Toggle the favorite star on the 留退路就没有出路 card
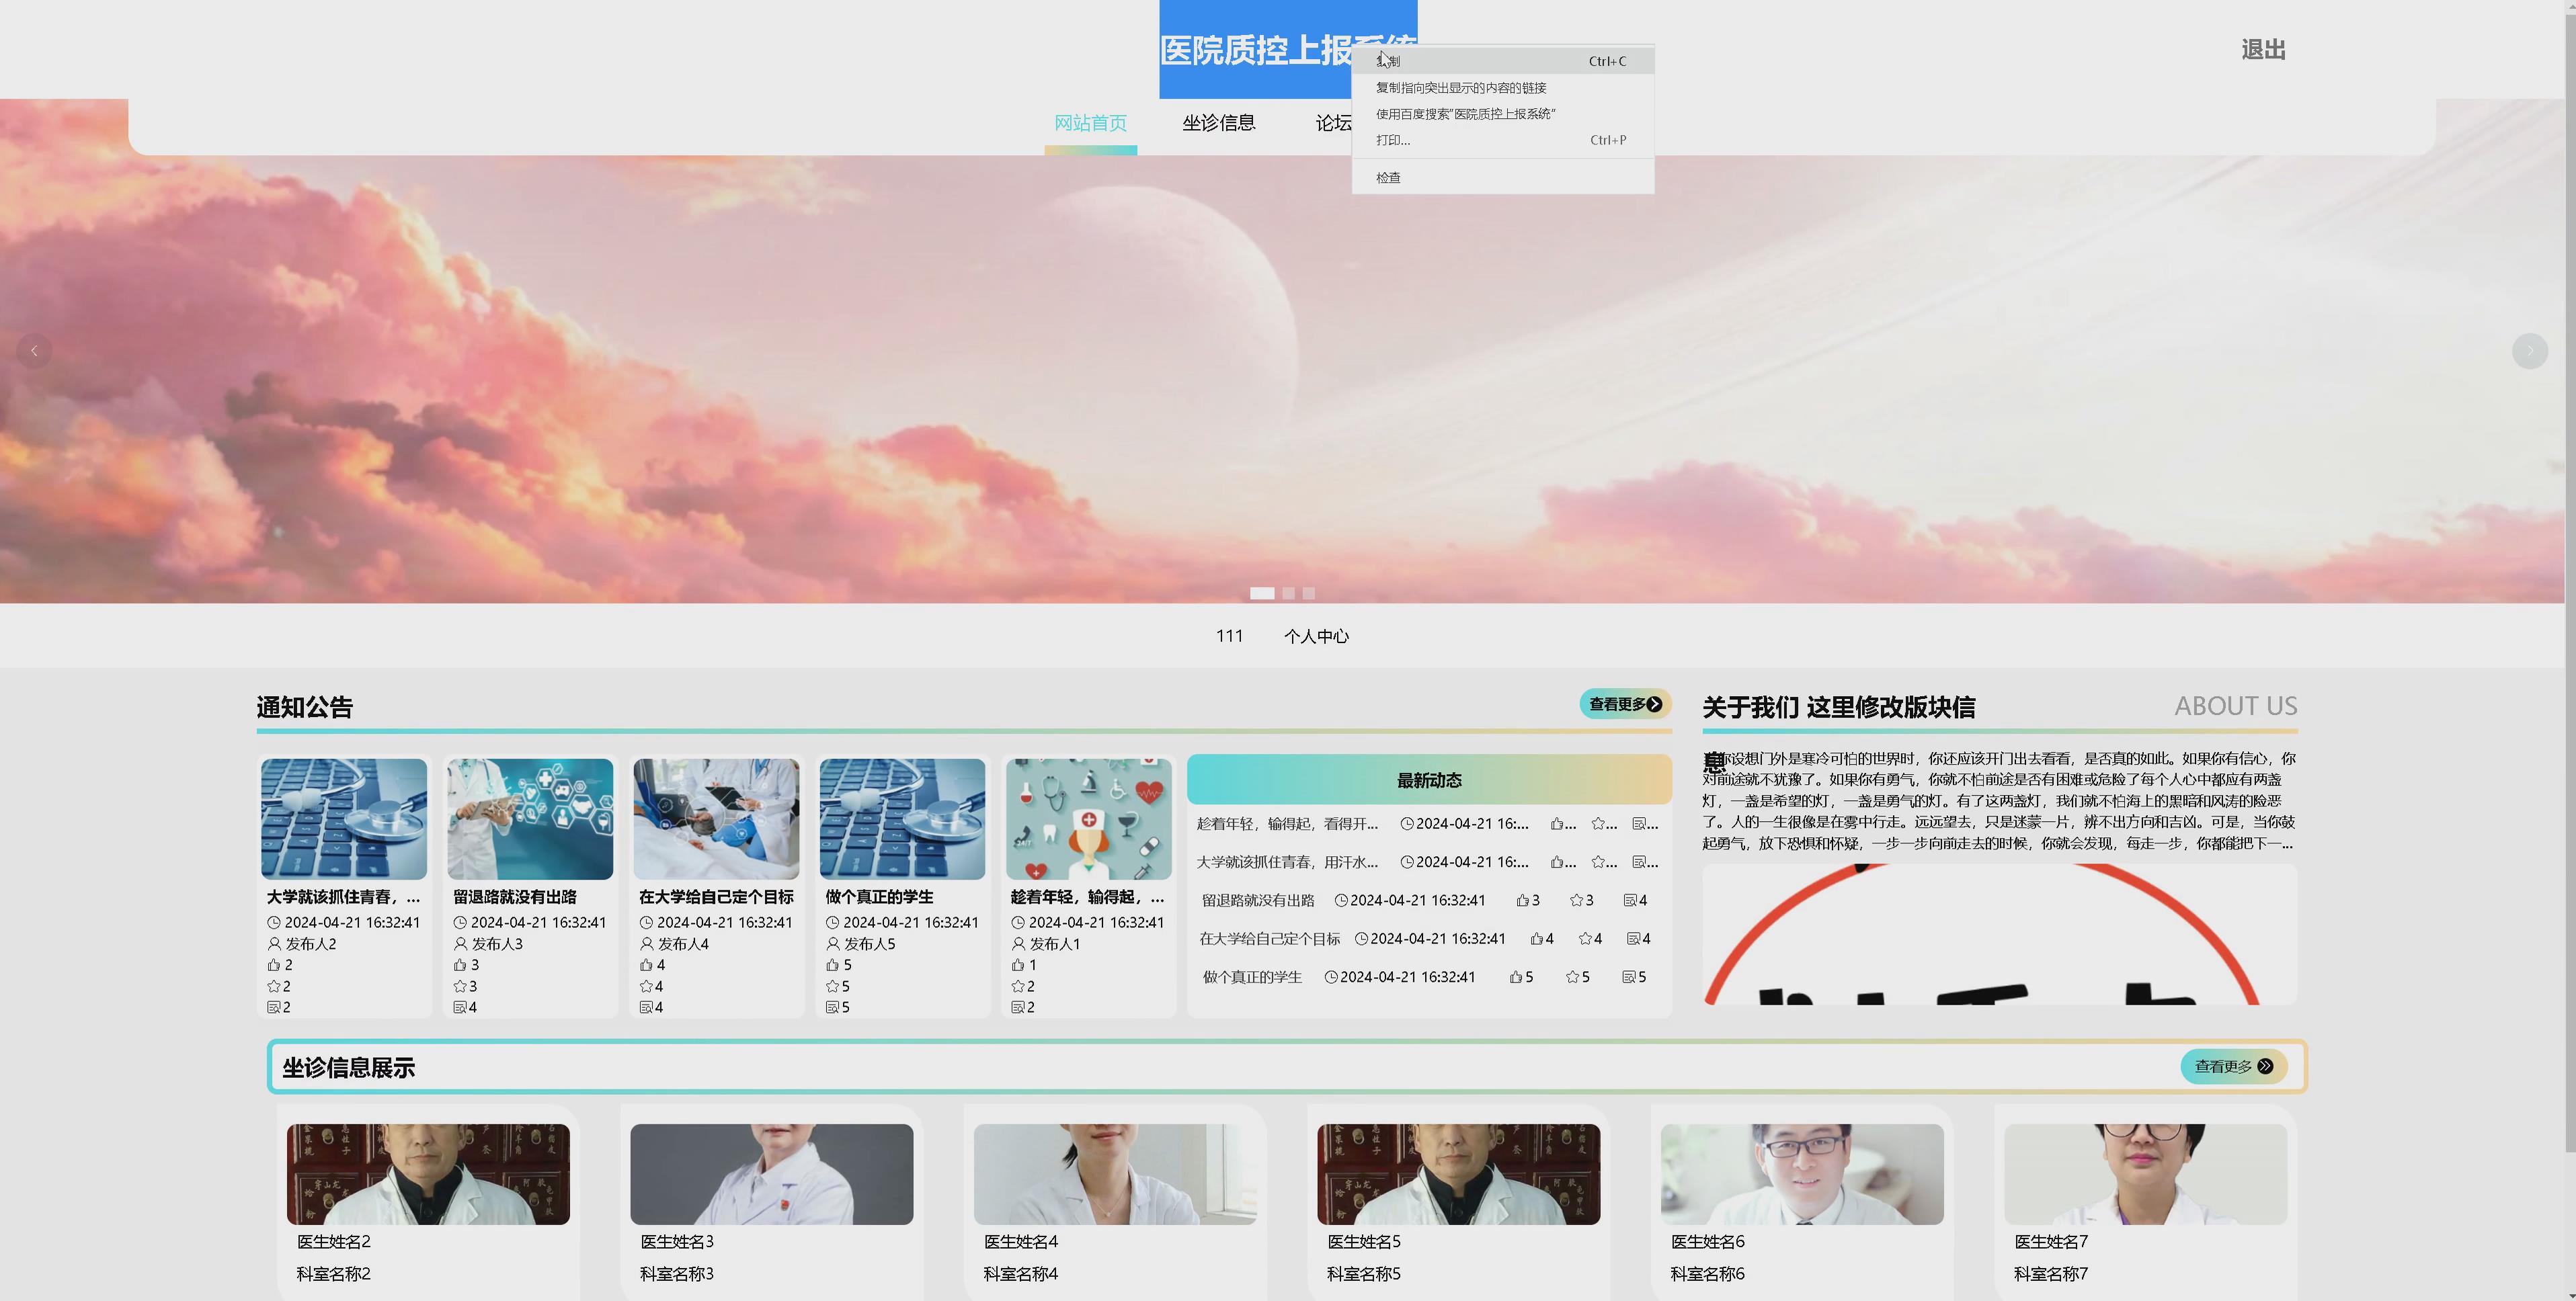This screenshot has height=1301, width=2576. 461,986
